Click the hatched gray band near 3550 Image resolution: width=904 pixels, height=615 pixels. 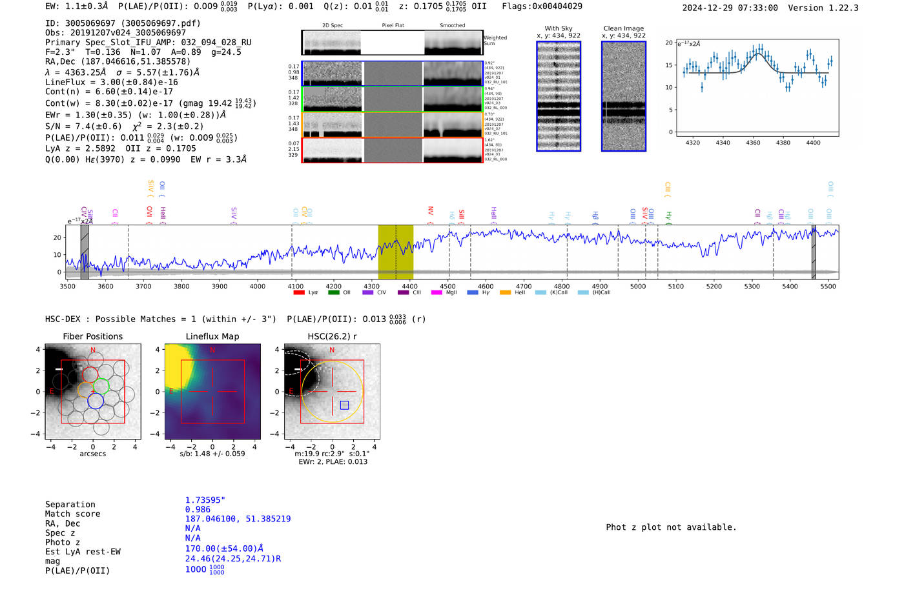pyautogui.click(x=84, y=252)
